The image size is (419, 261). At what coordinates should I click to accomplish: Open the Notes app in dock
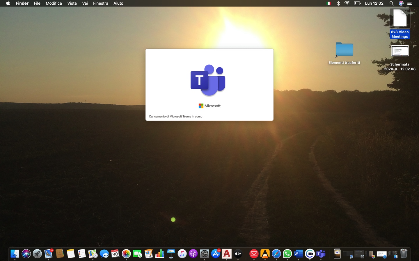(x=71, y=254)
